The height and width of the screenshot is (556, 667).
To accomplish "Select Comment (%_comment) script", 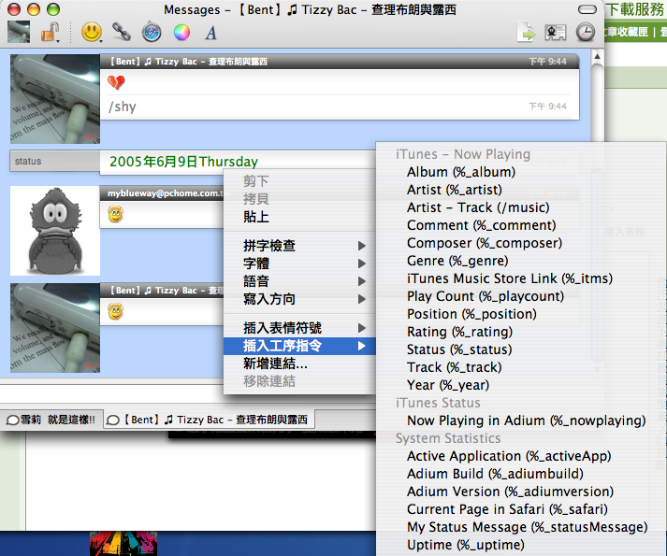I will (x=521, y=225).
